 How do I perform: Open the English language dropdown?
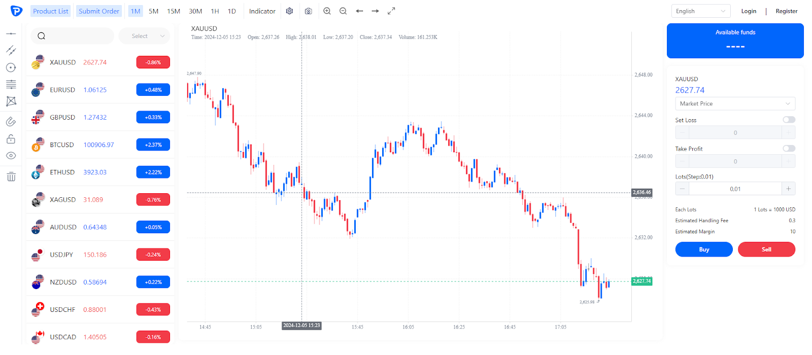(x=700, y=11)
